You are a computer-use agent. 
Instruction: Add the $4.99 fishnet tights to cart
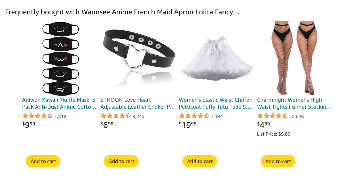(x=278, y=161)
